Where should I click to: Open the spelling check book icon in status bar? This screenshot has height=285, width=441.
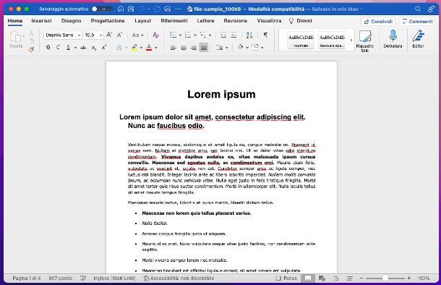(82, 278)
